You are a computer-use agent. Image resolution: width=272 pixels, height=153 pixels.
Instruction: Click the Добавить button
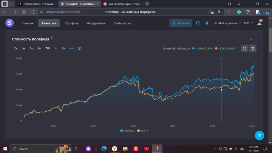[x=180, y=23]
